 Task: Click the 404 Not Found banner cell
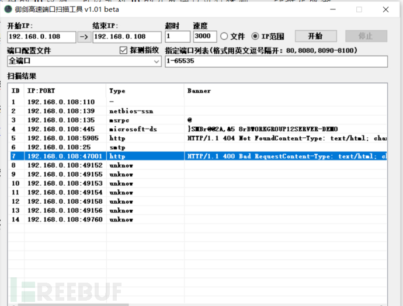click(x=287, y=138)
